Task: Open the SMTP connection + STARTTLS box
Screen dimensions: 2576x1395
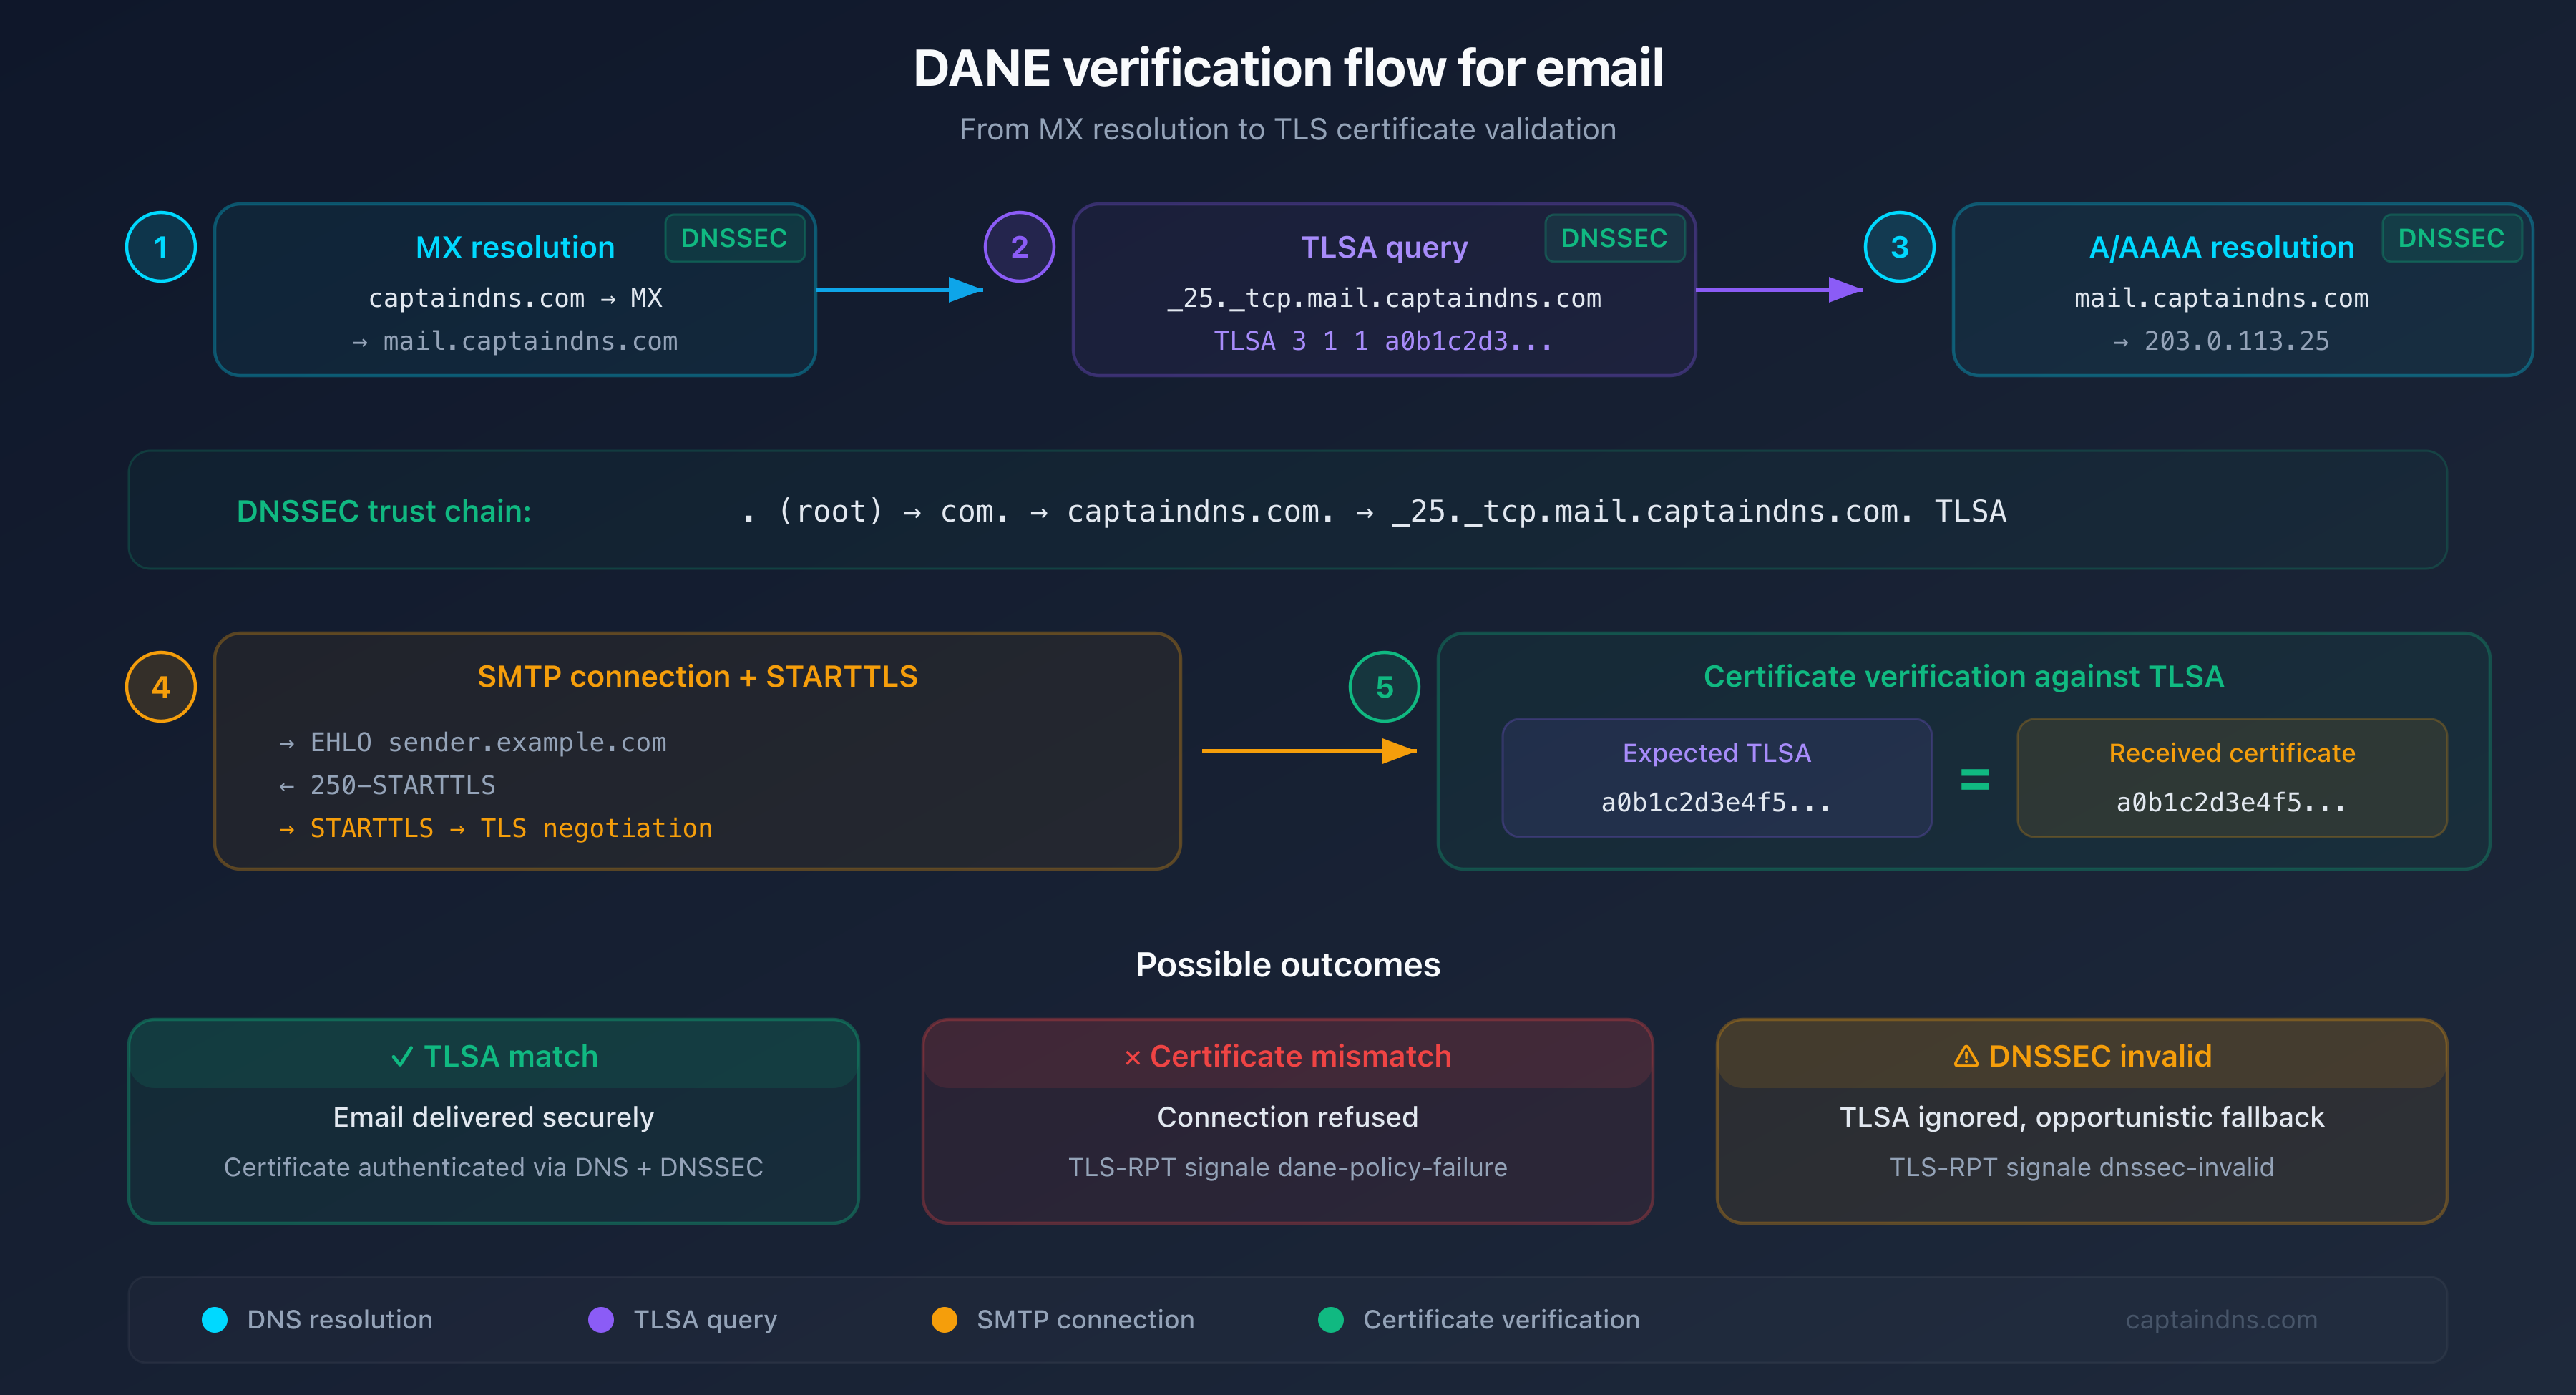Action: click(x=697, y=750)
